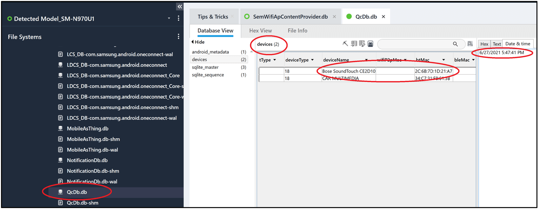Image resolution: width=540 pixels, height=210 pixels.
Task: Select NotificationDb.db in the file list
Action: click(87, 160)
